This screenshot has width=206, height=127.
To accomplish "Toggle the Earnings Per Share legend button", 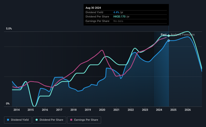I will 84,120.
